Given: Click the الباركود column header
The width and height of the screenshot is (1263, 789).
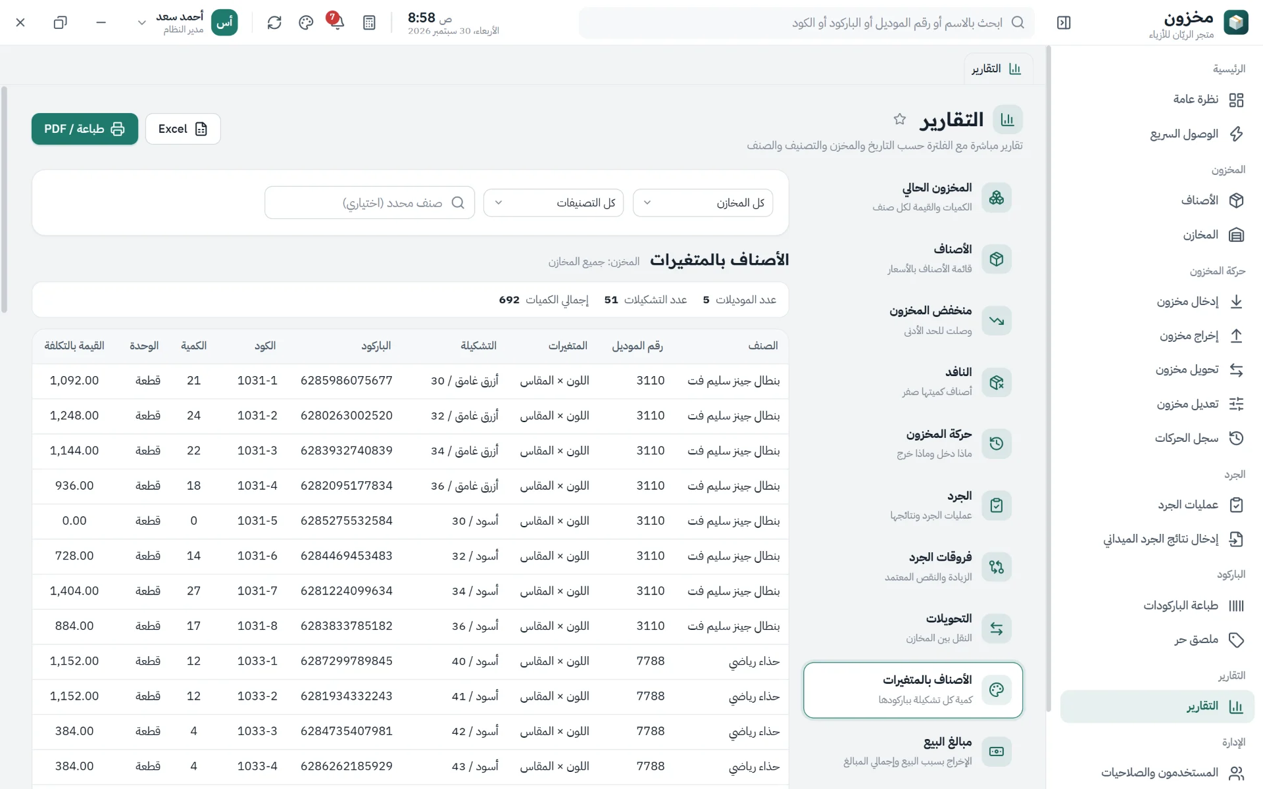Looking at the screenshot, I should [376, 346].
